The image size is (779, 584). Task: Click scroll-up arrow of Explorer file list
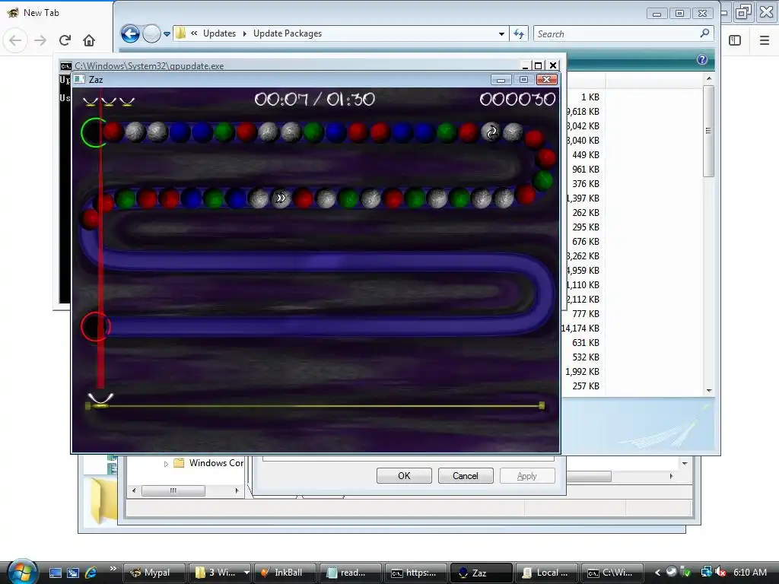(709, 79)
